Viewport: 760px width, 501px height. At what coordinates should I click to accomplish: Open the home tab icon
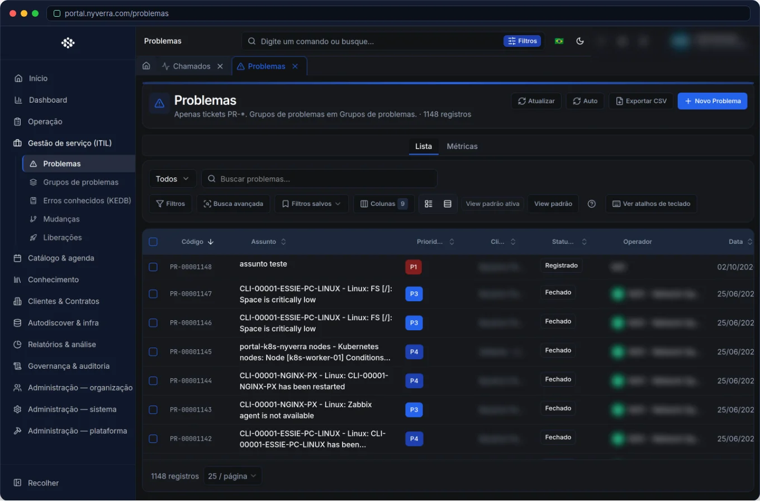(x=146, y=66)
